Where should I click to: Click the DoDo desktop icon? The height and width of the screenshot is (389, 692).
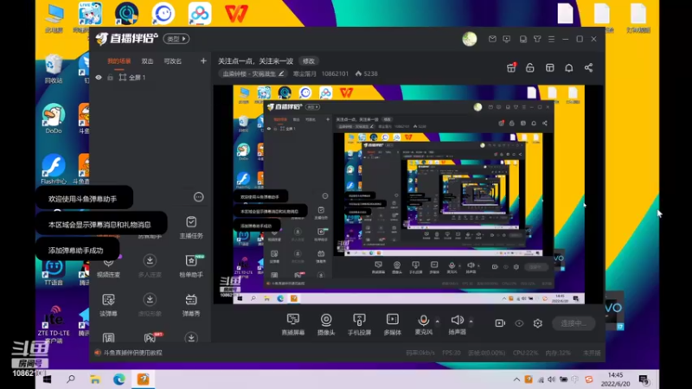[x=54, y=119]
